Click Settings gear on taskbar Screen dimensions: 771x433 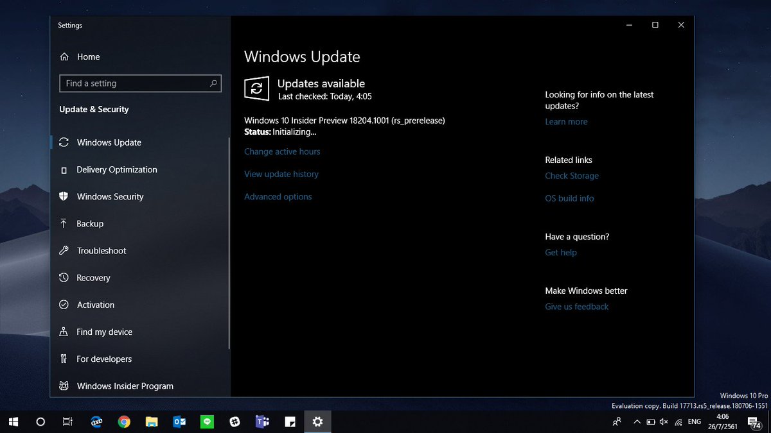[317, 421]
